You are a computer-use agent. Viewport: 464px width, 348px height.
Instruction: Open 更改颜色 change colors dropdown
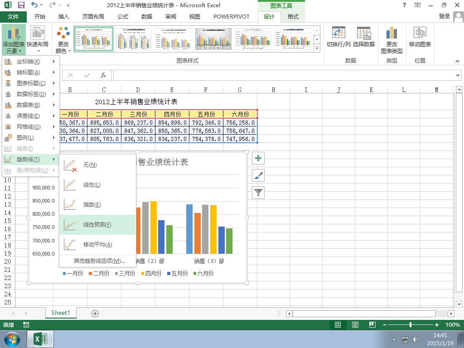click(63, 40)
